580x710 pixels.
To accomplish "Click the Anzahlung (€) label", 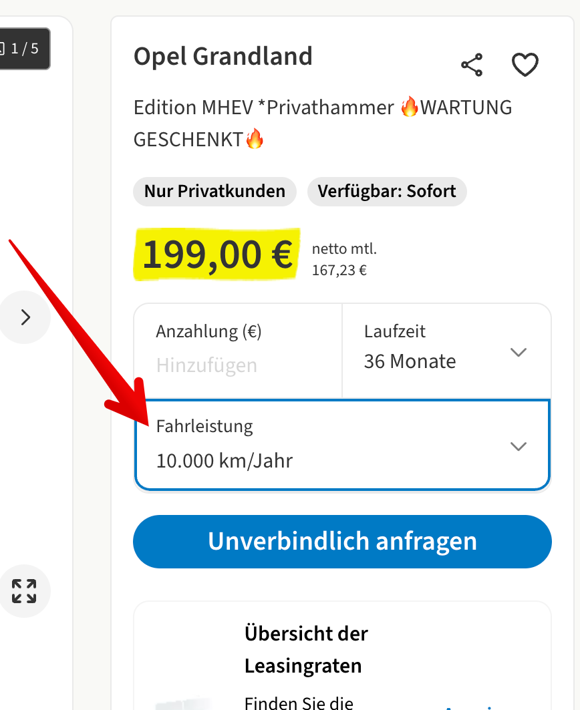I will (209, 332).
